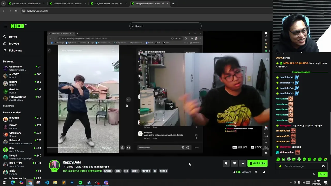Image resolution: width=331 pixels, height=186 pixels.
Task: Show hidden system tray icons
Action: click(x=291, y=183)
